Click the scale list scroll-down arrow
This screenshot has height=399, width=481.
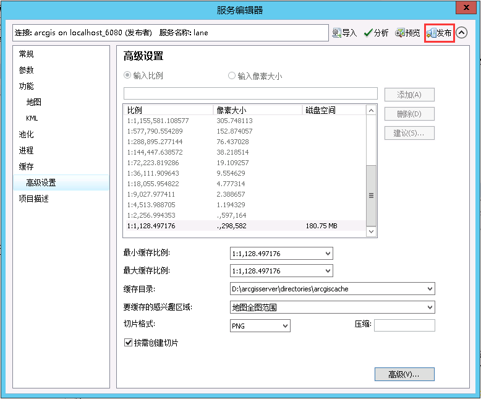point(371,231)
